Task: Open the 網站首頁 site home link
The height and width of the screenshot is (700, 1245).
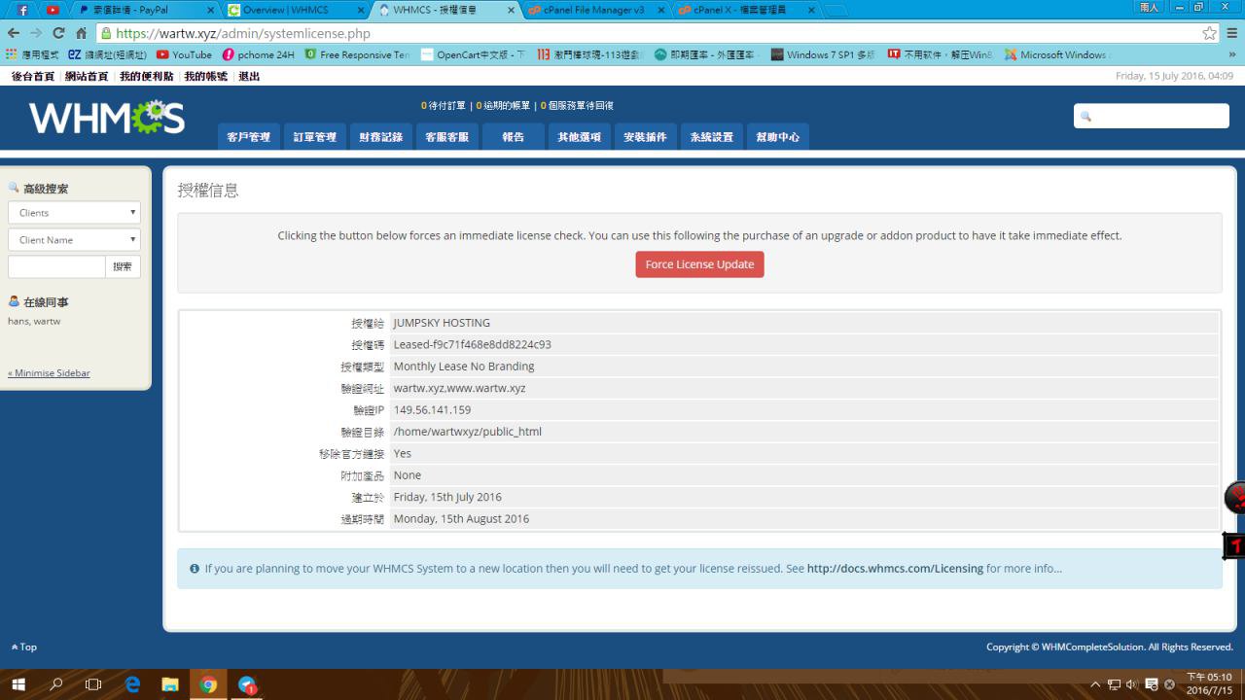Action: pos(87,76)
